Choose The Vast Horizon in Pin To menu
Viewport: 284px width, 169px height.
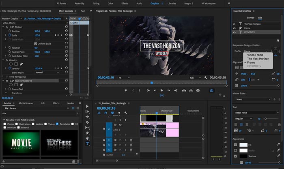coord(258,59)
